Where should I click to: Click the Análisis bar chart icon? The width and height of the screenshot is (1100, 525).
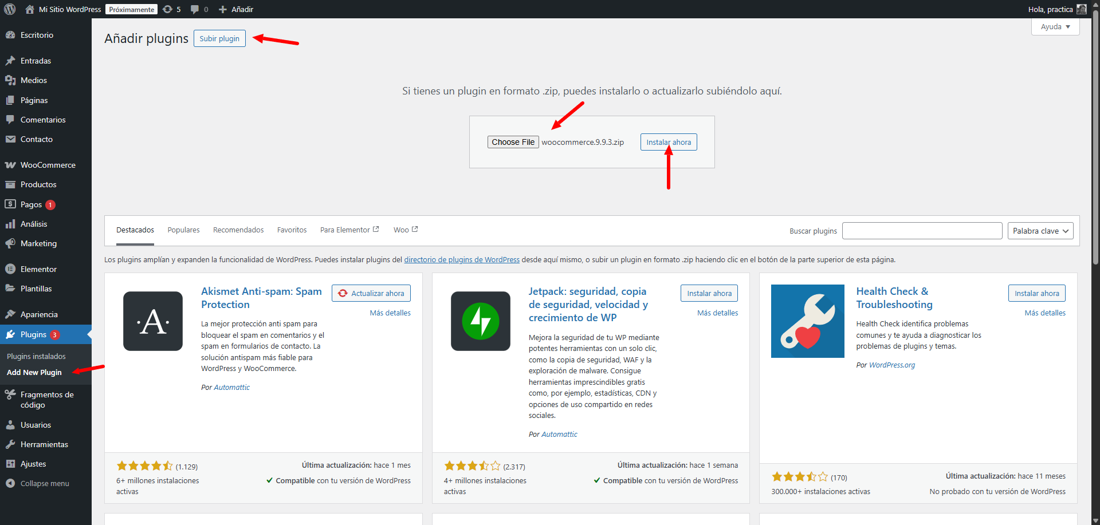tap(10, 224)
